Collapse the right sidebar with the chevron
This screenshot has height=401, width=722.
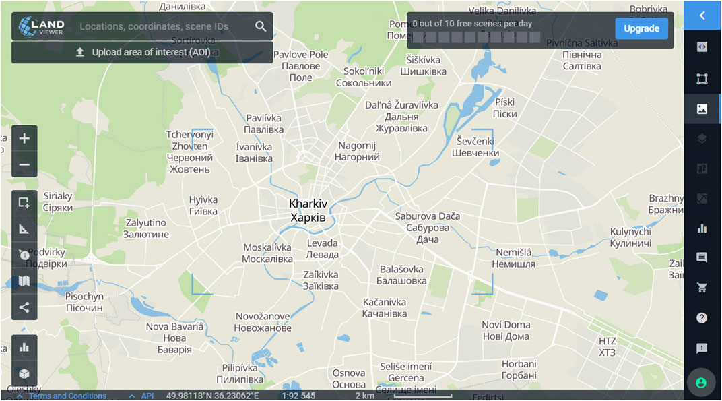702,16
